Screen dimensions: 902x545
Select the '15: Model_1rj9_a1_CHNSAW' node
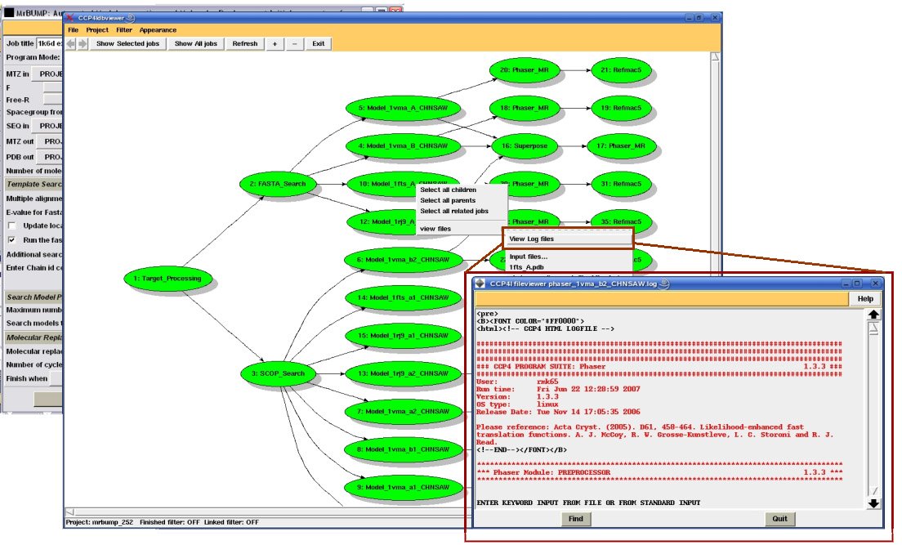coord(403,336)
